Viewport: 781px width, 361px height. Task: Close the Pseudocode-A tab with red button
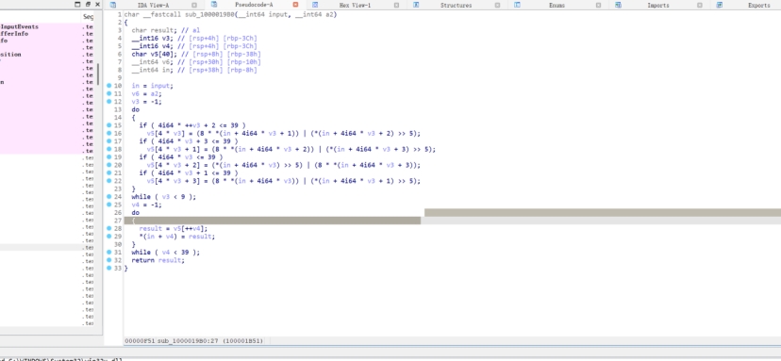coord(295,5)
